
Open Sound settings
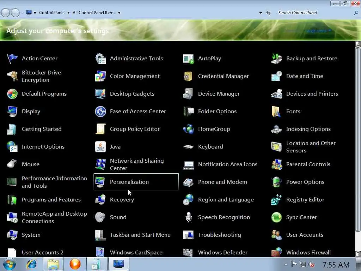111,217
